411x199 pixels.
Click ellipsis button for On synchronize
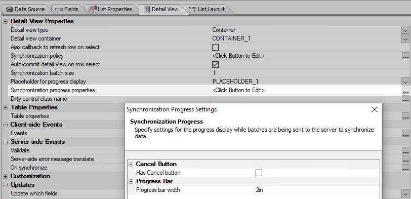[405, 168]
